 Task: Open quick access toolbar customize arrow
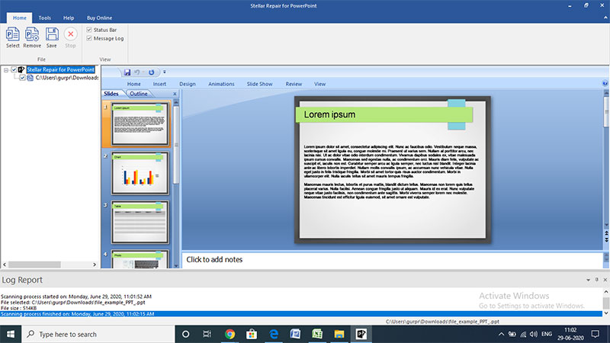tap(165, 72)
